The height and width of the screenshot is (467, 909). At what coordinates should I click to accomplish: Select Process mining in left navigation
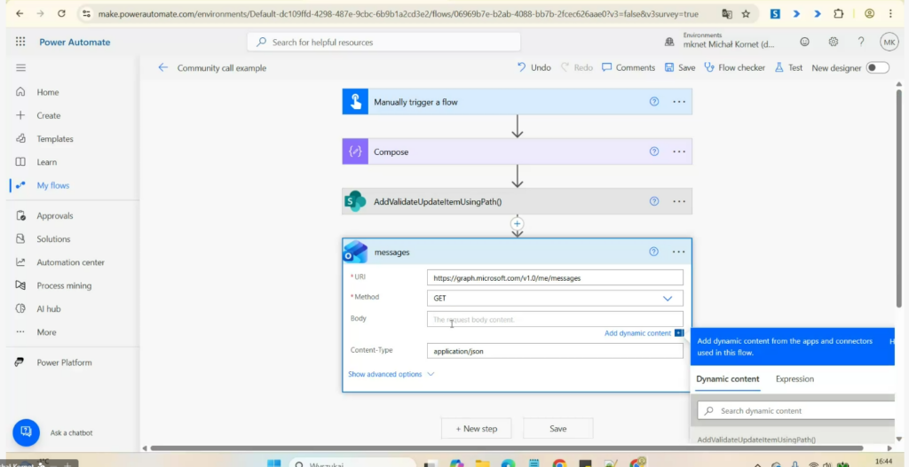point(63,285)
